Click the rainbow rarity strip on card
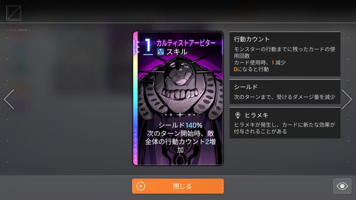Image resolution: width=356 pixels, height=200 pixels. pos(136,99)
